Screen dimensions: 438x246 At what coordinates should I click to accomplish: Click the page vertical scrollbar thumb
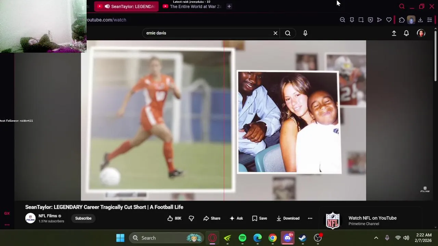click(435, 55)
